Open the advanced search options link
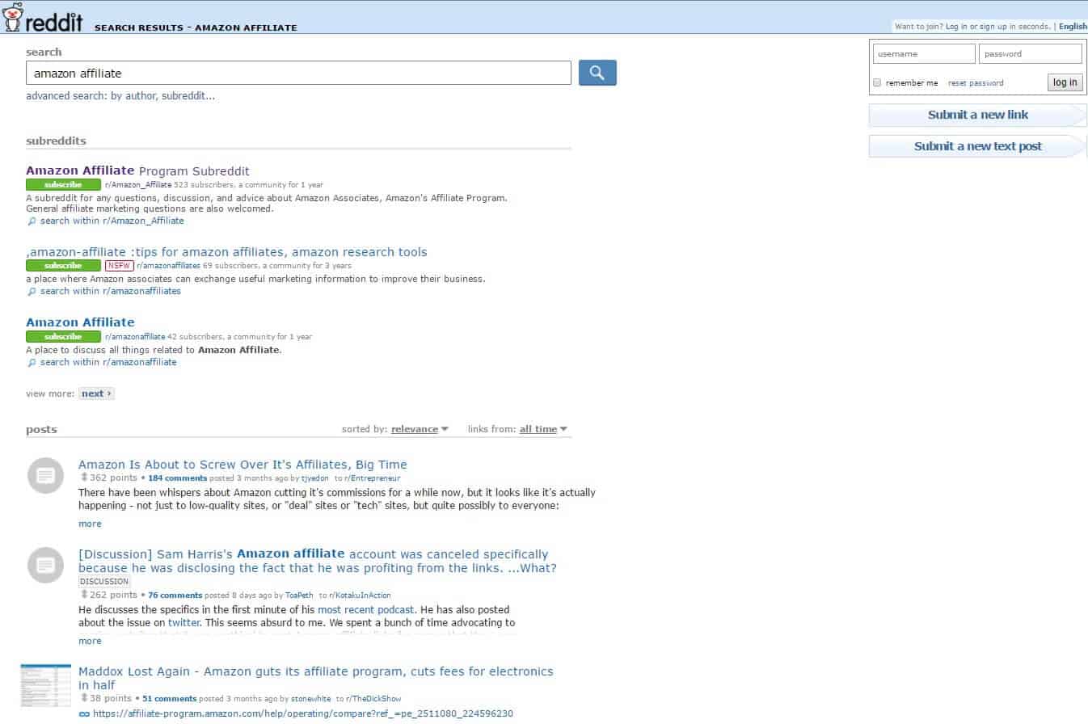This screenshot has height=724, width=1088. (x=120, y=95)
